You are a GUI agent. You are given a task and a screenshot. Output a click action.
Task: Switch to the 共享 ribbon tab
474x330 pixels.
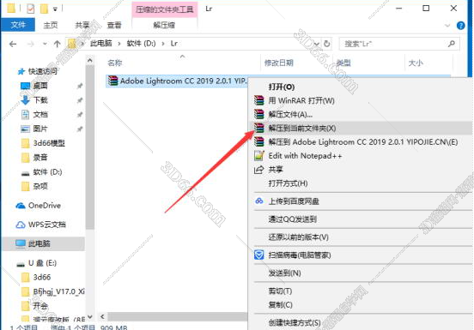[x=82, y=25]
